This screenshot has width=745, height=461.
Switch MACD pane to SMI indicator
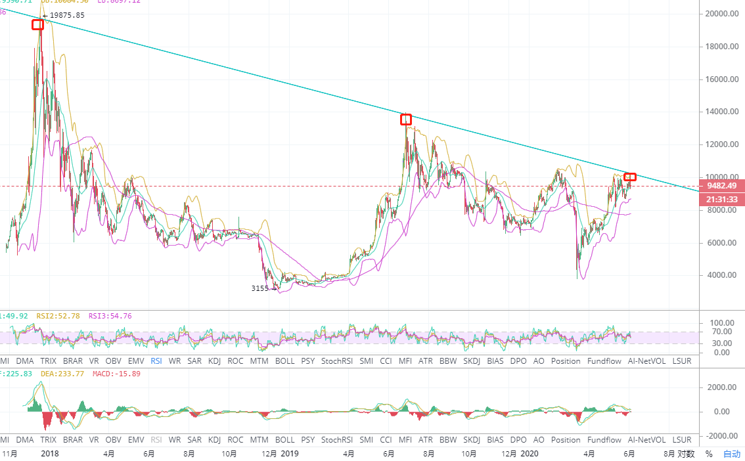367,439
